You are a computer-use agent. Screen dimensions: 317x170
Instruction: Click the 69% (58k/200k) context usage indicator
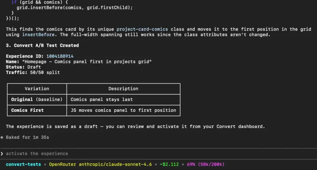coord(206,164)
